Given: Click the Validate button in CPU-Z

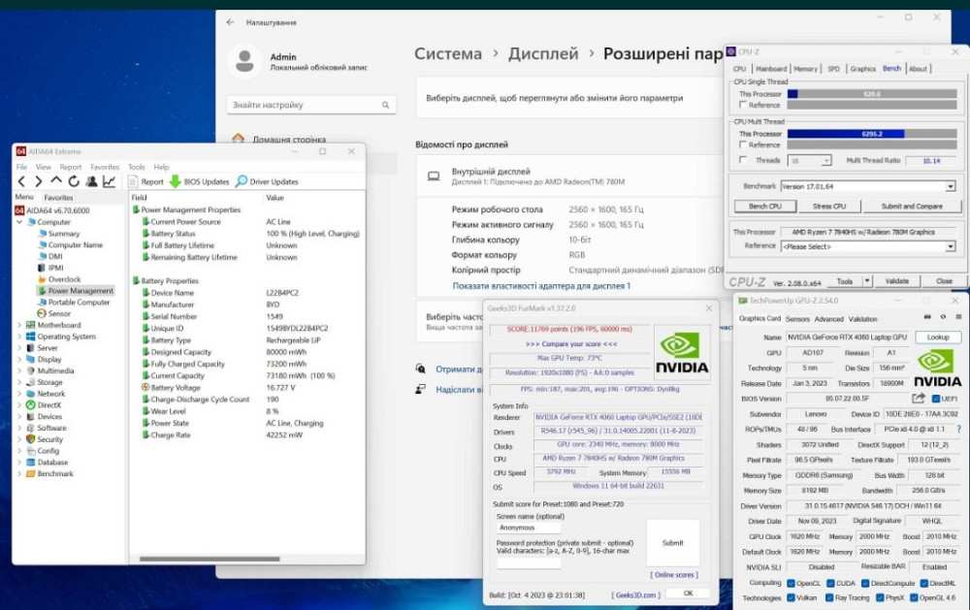Looking at the screenshot, I should tap(898, 281).
